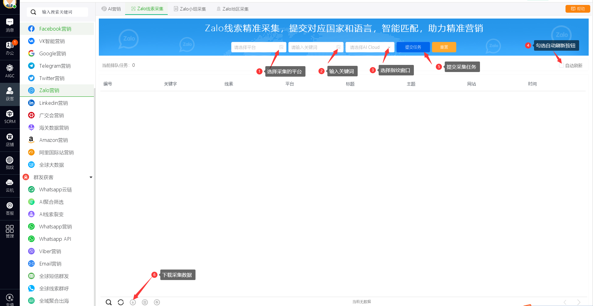Collapse the 群发获客 group arrow

(91, 177)
